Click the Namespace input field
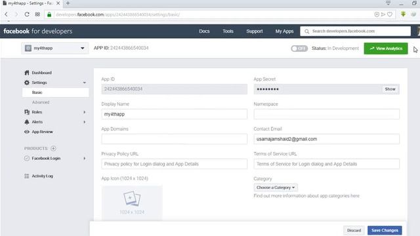The width and height of the screenshot is (420, 236). pyautogui.click(x=327, y=114)
